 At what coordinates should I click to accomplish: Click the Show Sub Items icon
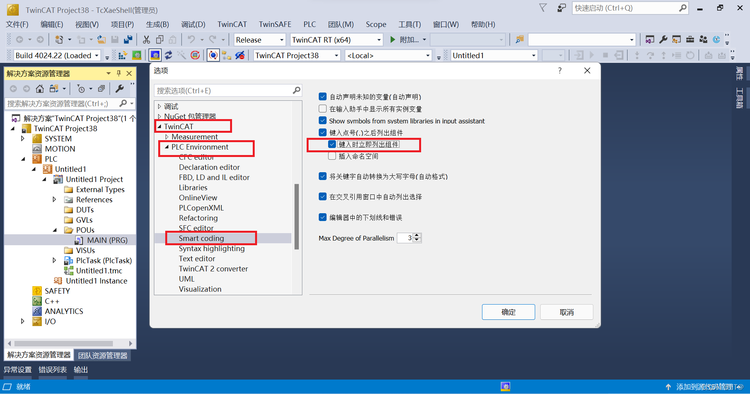click(226, 55)
